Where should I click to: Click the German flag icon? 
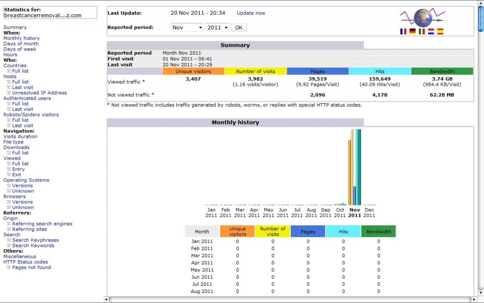[412, 32]
